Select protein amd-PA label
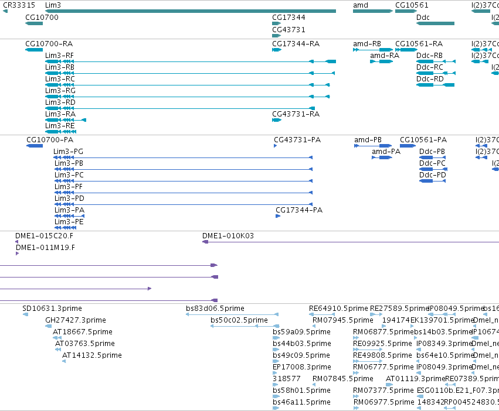Viewport: 499px width, 411px height. click(386, 152)
